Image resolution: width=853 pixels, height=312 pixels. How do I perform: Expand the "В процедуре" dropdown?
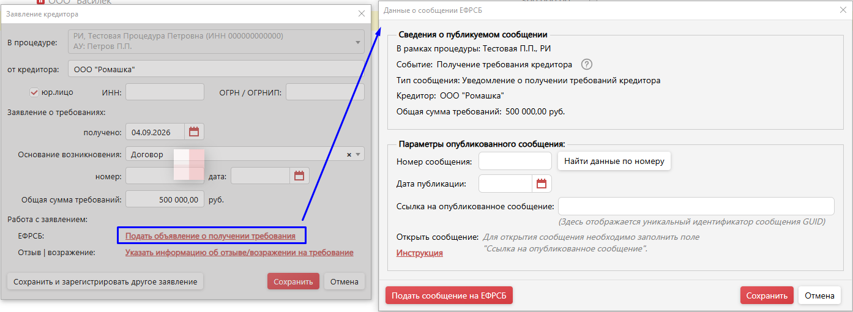[357, 42]
